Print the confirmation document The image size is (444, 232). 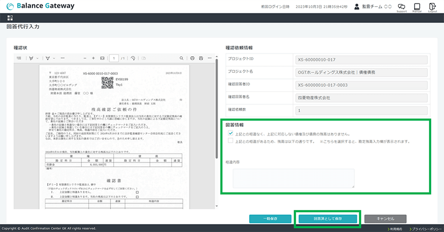tap(192, 58)
